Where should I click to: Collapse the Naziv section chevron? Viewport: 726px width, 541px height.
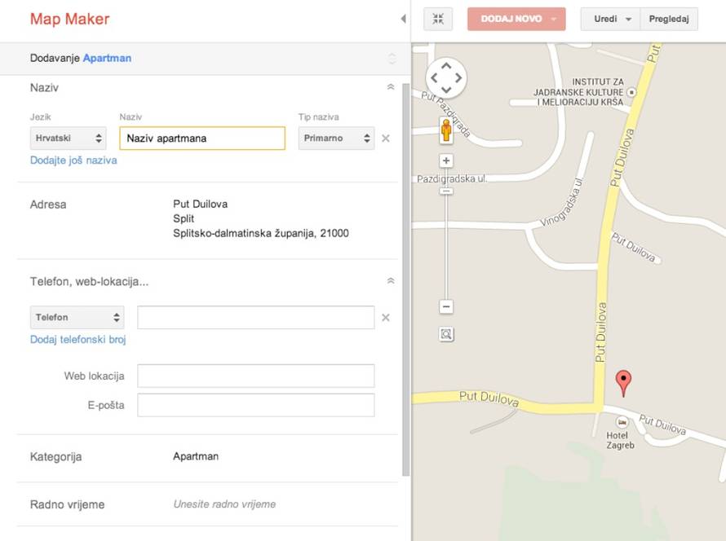391,87
